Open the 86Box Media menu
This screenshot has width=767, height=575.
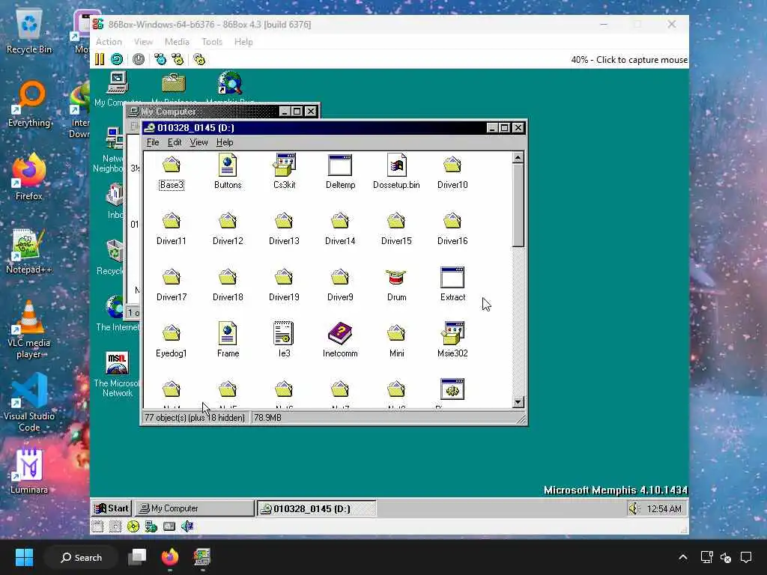[177, 42]
